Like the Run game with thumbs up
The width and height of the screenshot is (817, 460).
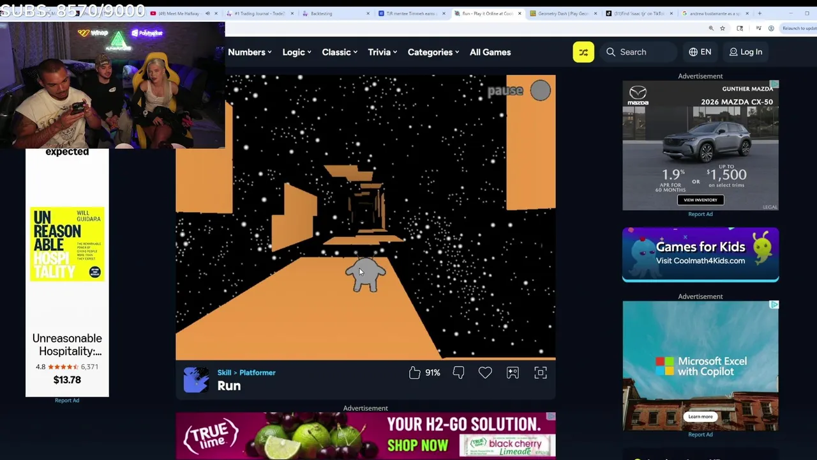point(415,372)
